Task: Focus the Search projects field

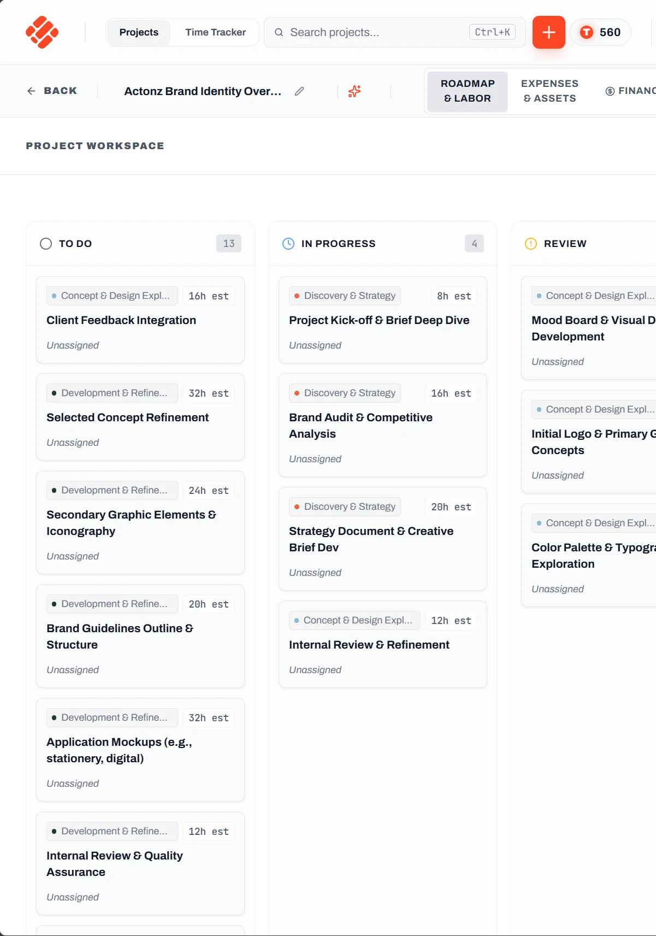Action: 394,32
